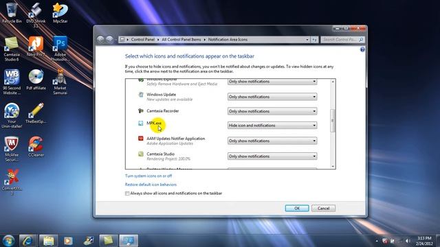Show hidden icons tray arrow
This screenshot has height=247, width=440.
[377, 241]
